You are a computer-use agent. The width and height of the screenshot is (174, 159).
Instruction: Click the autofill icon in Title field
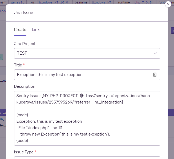[x=155, y=75]
